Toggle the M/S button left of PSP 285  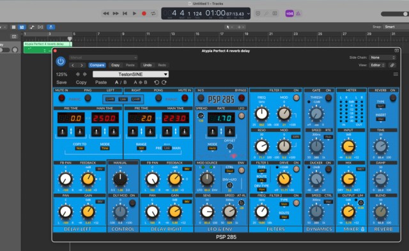point(201,98)
